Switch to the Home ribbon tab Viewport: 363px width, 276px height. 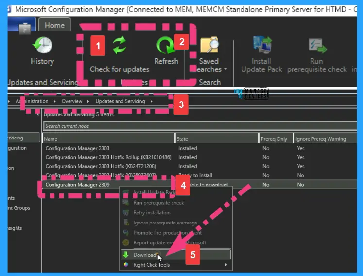click(x=54, y=25)
